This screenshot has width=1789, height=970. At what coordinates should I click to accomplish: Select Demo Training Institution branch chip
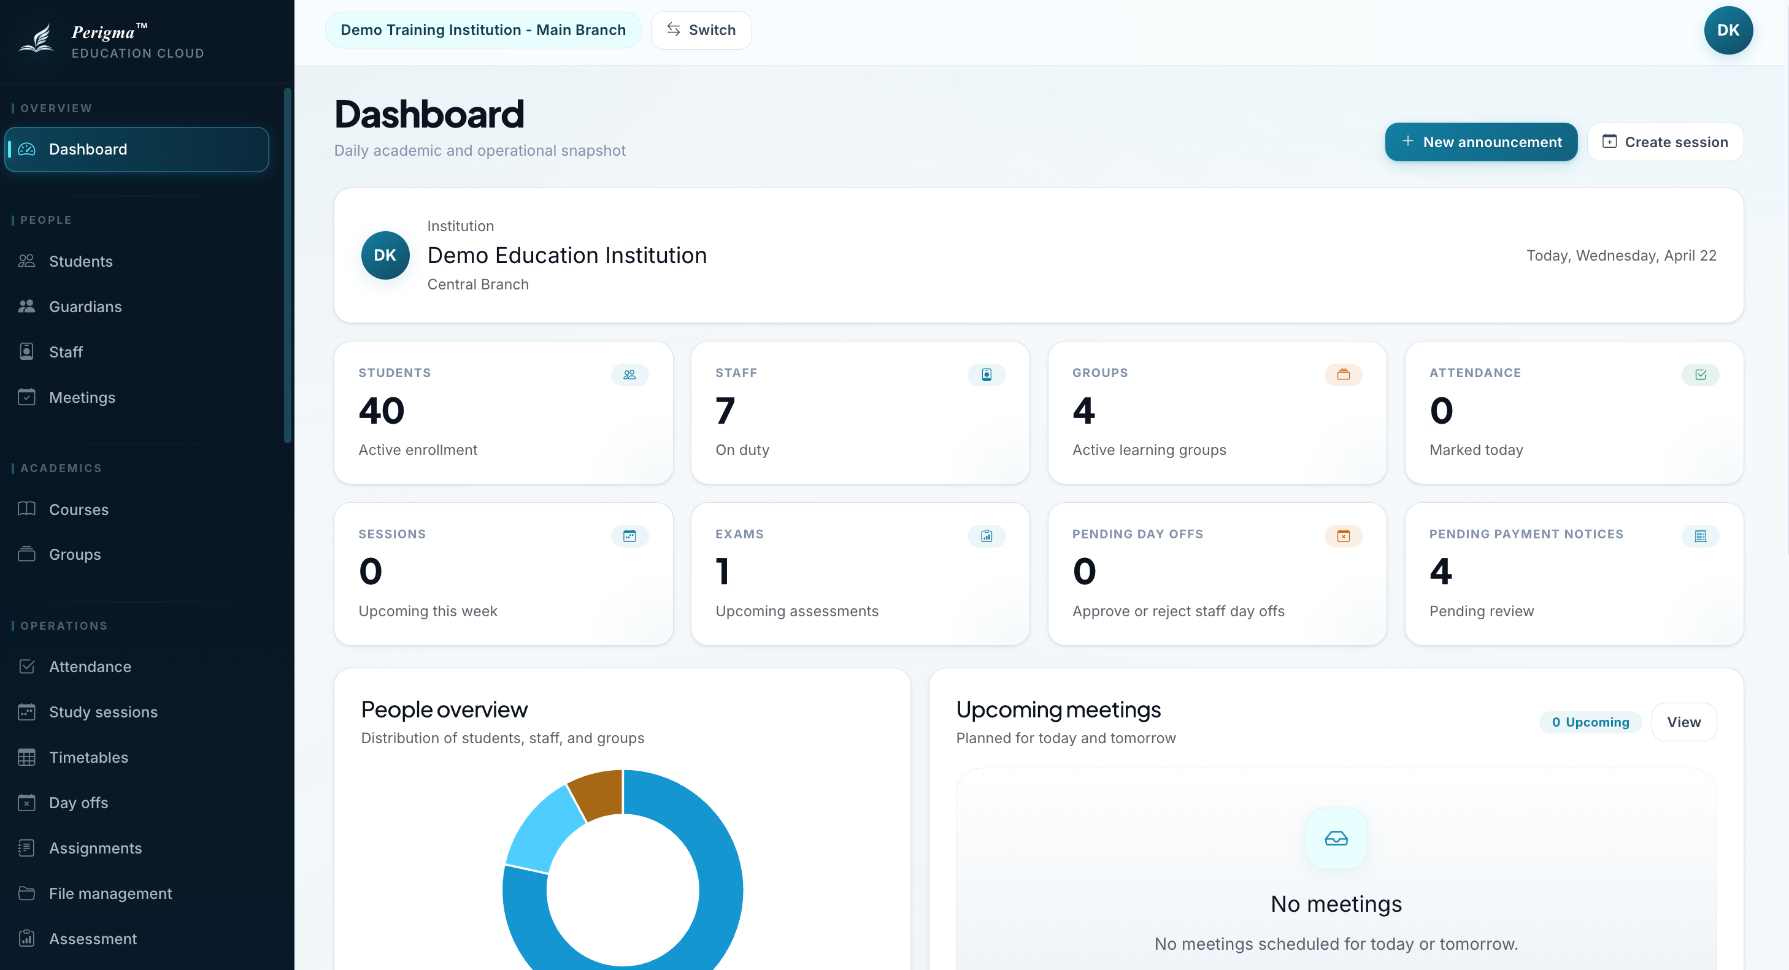point(483,30)
